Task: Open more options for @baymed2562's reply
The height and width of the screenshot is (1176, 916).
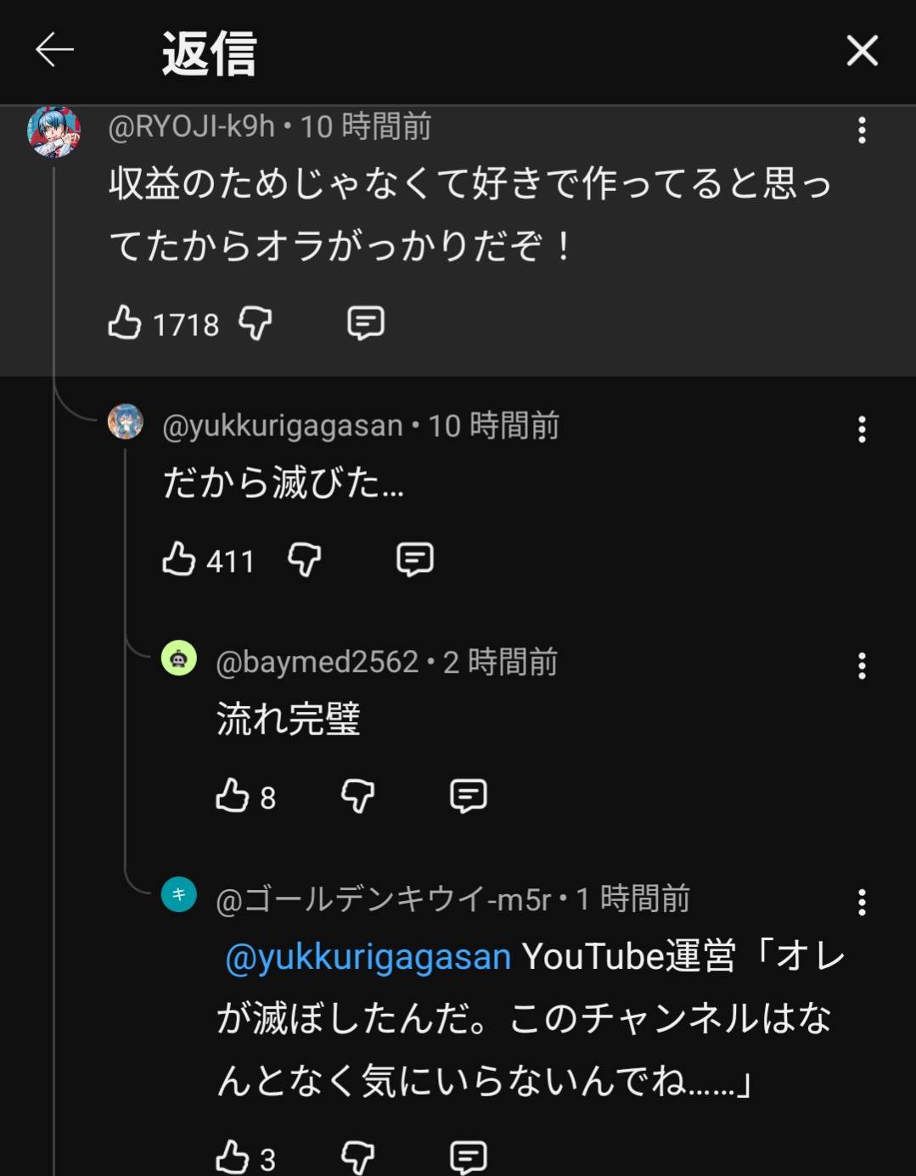Action: pos(862,666)
